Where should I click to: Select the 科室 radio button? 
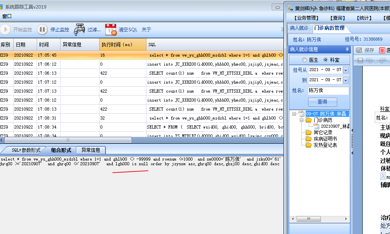click(x=325, y=60)
